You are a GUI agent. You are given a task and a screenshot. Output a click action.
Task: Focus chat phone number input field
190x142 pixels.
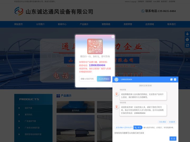tap(124, 128)
